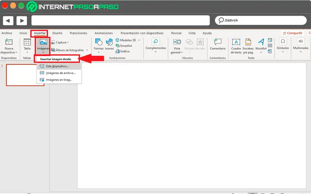Image resolution: width=311 pixels, height=194 pixels.
Task: Insert a Gráfico chart
Action: [122, 51]
